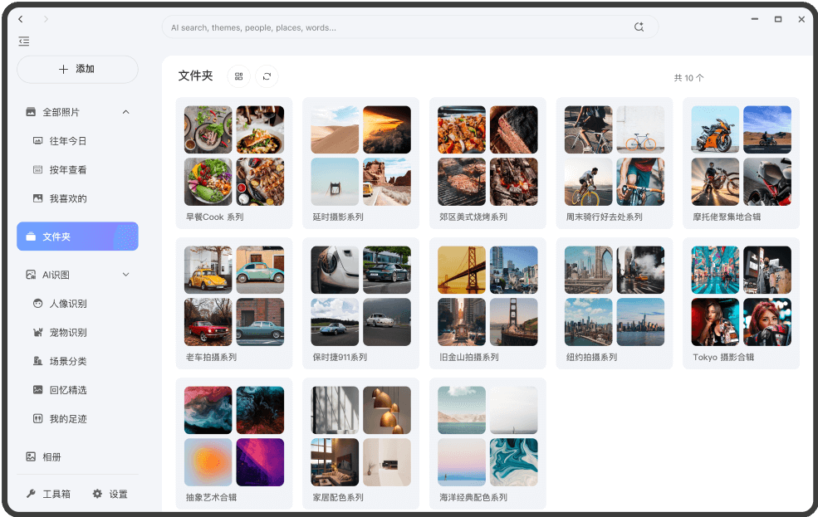Open 工具箱 wrench icon
This screenshot has width=818, height=517.
pyautogui.click(x=31, y=494)
